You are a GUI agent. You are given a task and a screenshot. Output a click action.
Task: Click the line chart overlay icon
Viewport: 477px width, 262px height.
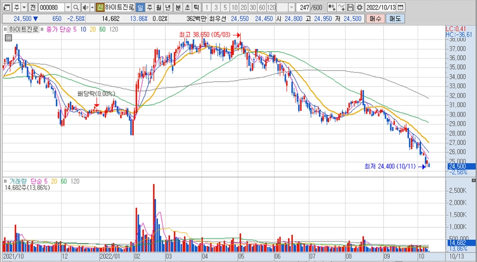(341, 8)
